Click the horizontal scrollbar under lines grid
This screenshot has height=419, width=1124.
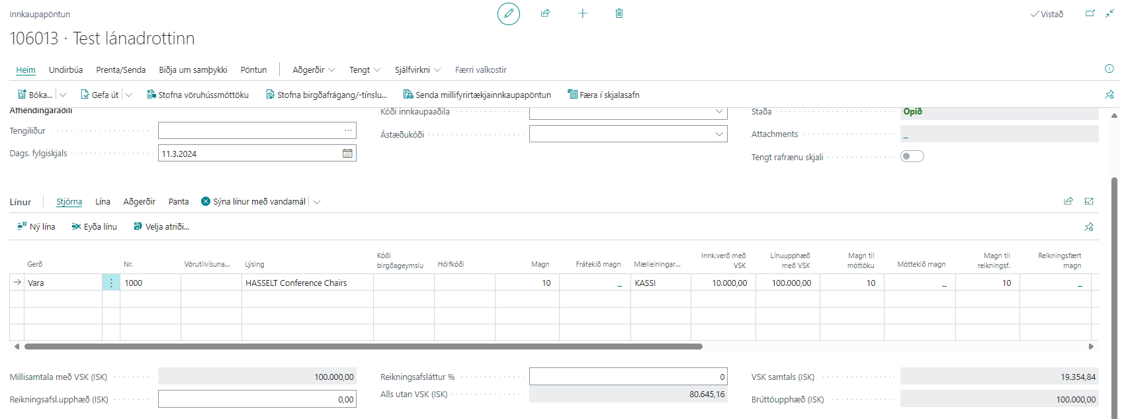[x=363, y=346]
